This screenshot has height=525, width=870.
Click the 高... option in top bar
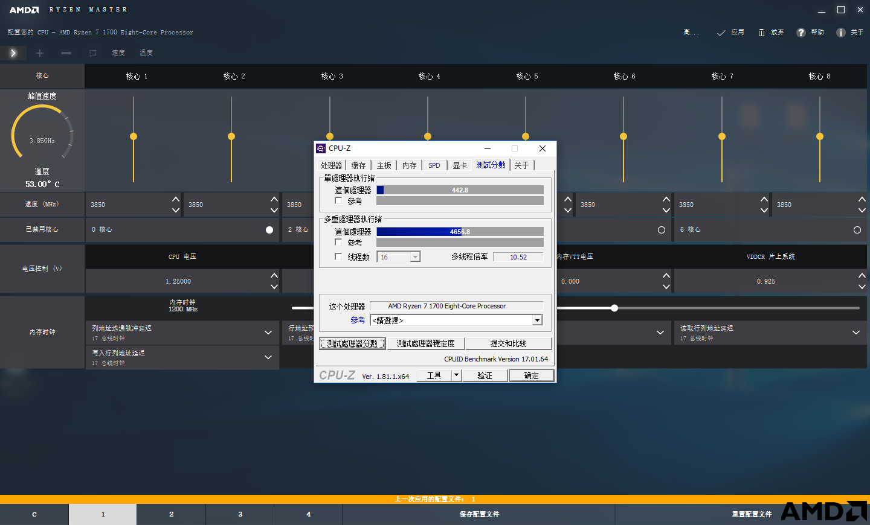691,33
